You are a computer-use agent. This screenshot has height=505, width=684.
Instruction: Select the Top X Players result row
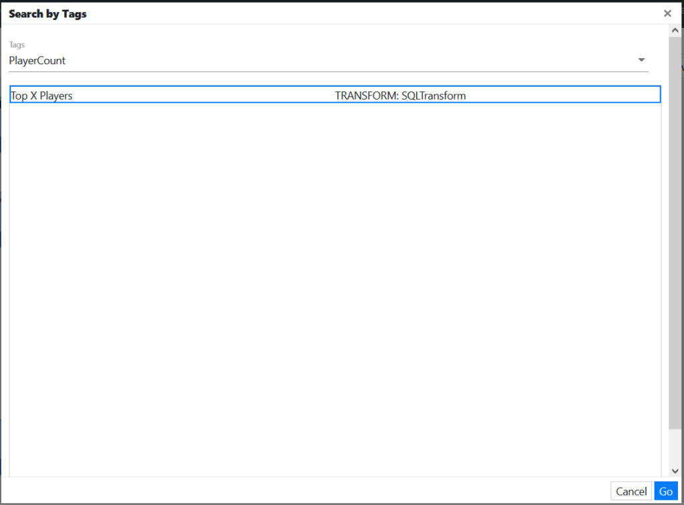(x=335, y=95)
